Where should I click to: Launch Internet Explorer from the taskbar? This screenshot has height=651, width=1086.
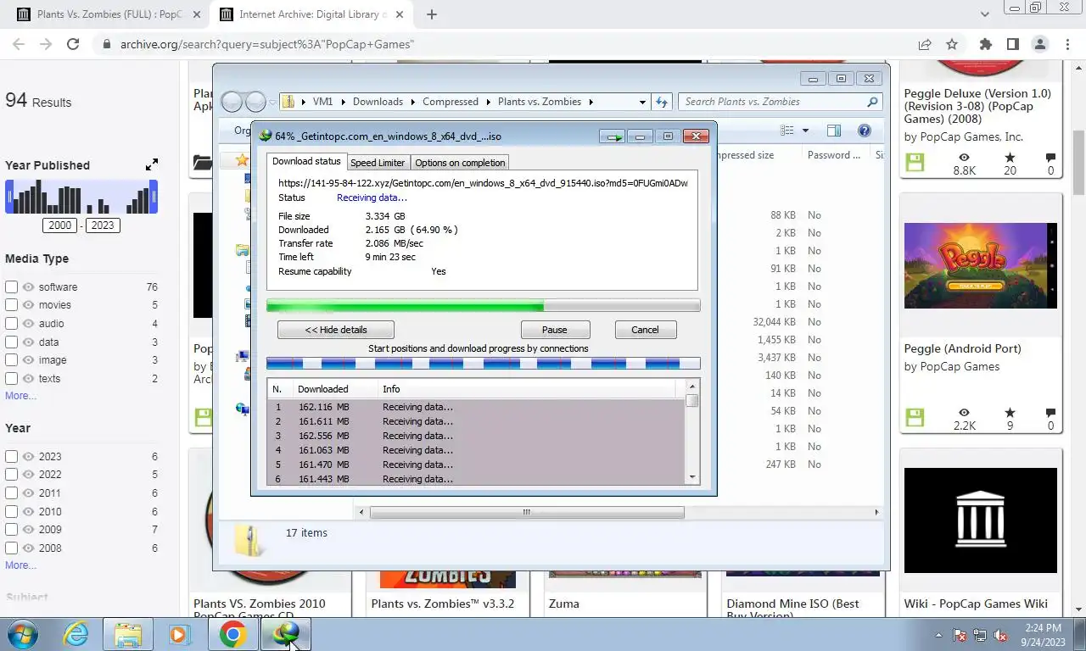76,634
